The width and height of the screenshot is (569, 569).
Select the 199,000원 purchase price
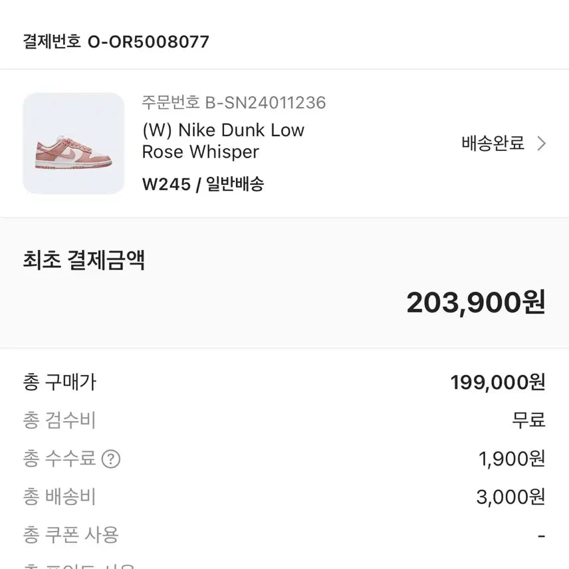499,382
